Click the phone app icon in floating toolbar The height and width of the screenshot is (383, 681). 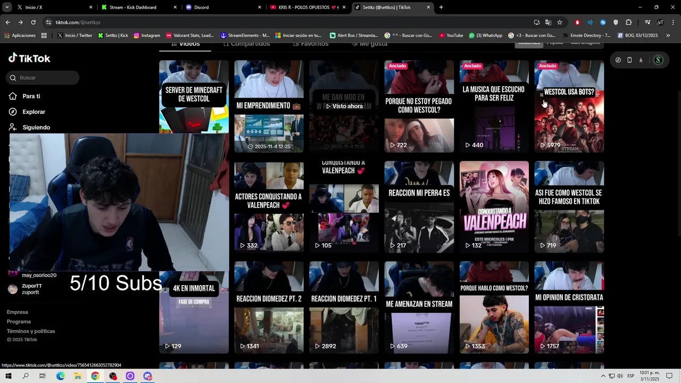(629, 60)
